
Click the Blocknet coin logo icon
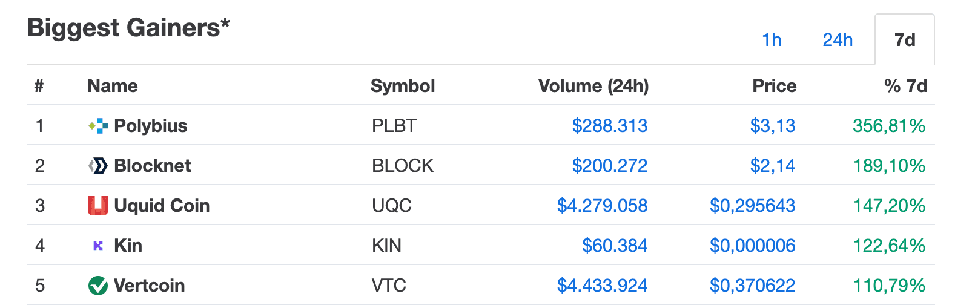pos(97,166)
